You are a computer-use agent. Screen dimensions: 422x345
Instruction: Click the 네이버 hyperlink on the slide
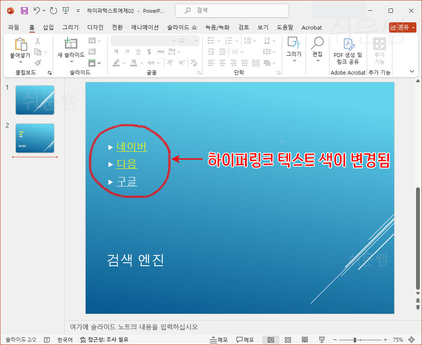pyautogui.click(x=131, y=147)
